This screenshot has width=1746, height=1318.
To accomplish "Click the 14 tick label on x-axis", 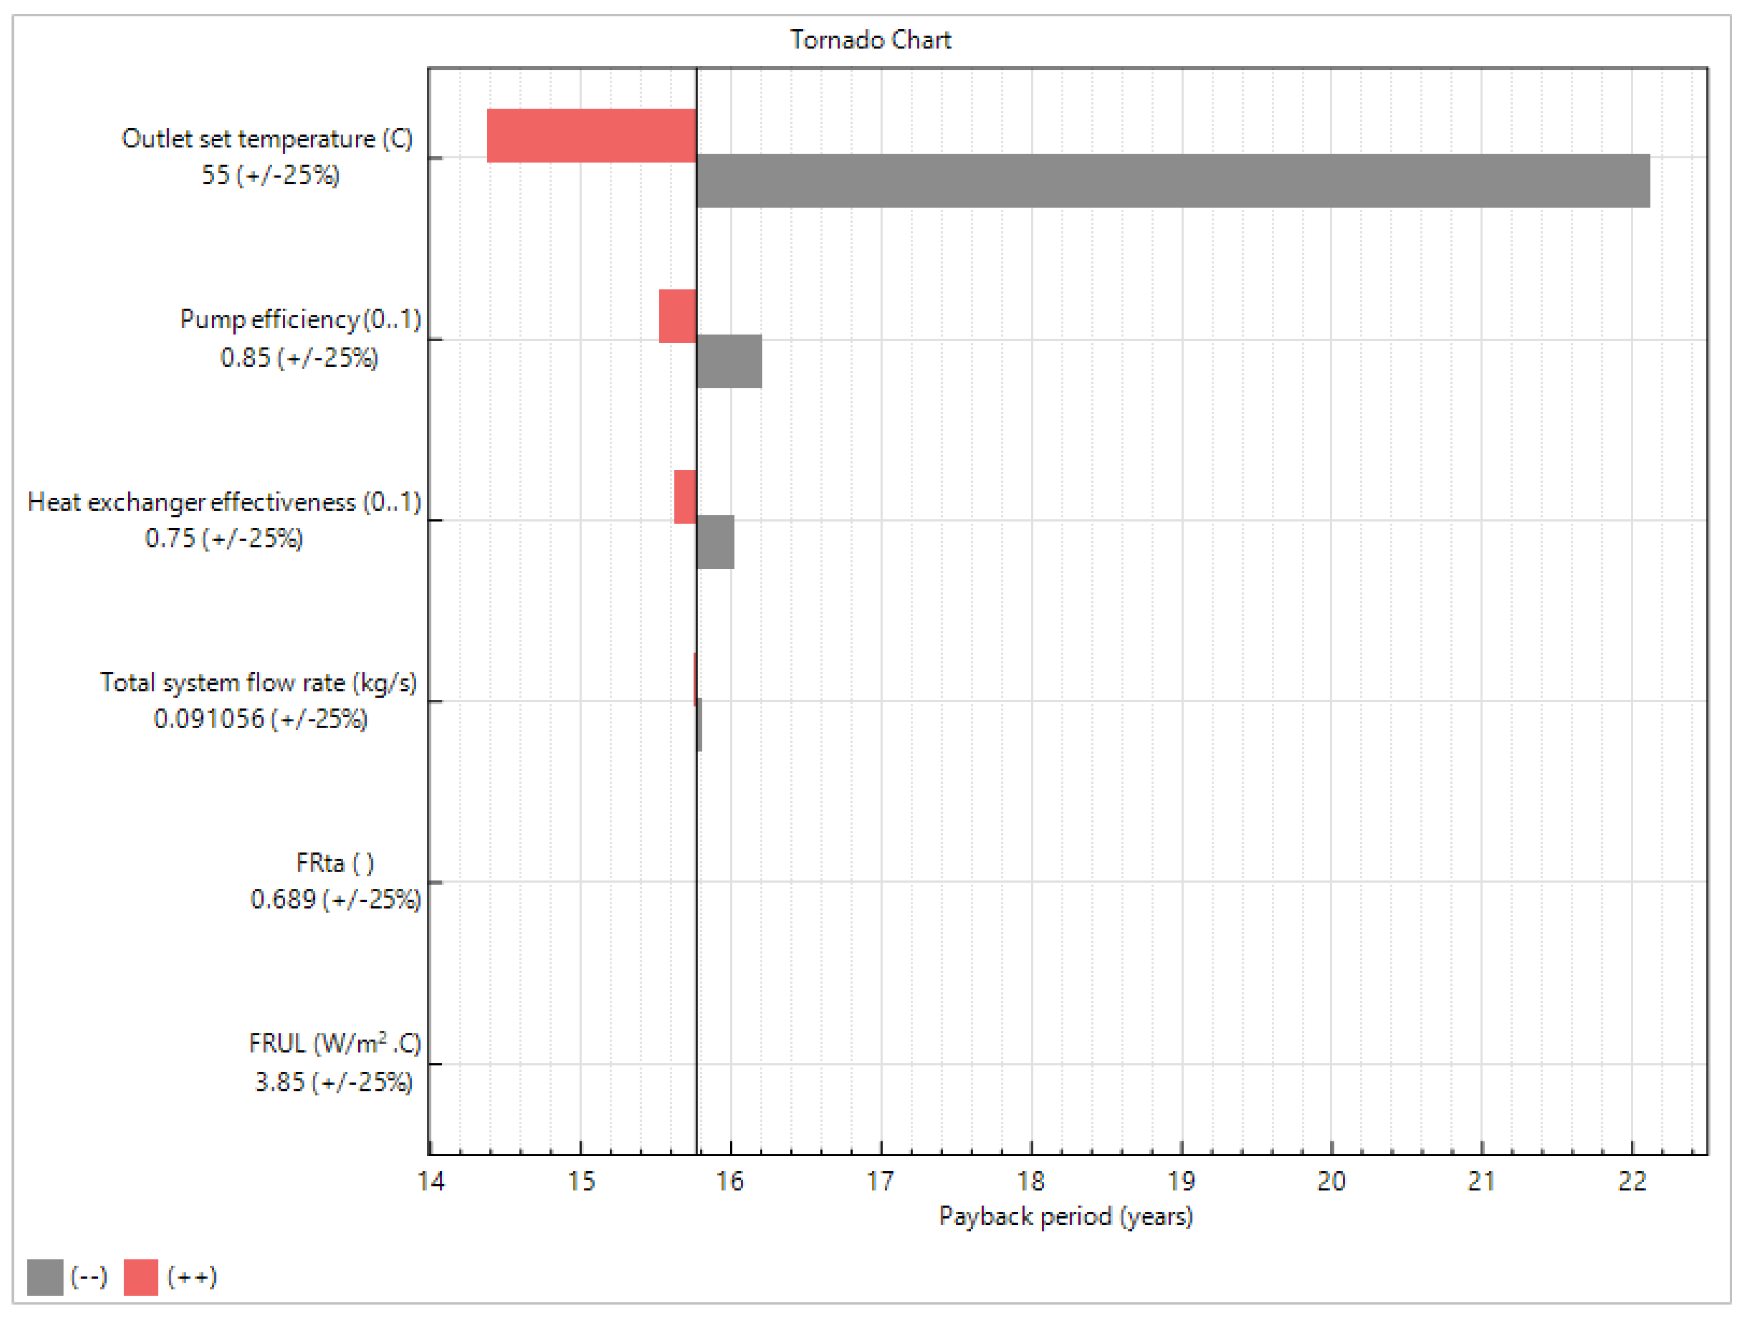I will click(x=431, y=1181).
